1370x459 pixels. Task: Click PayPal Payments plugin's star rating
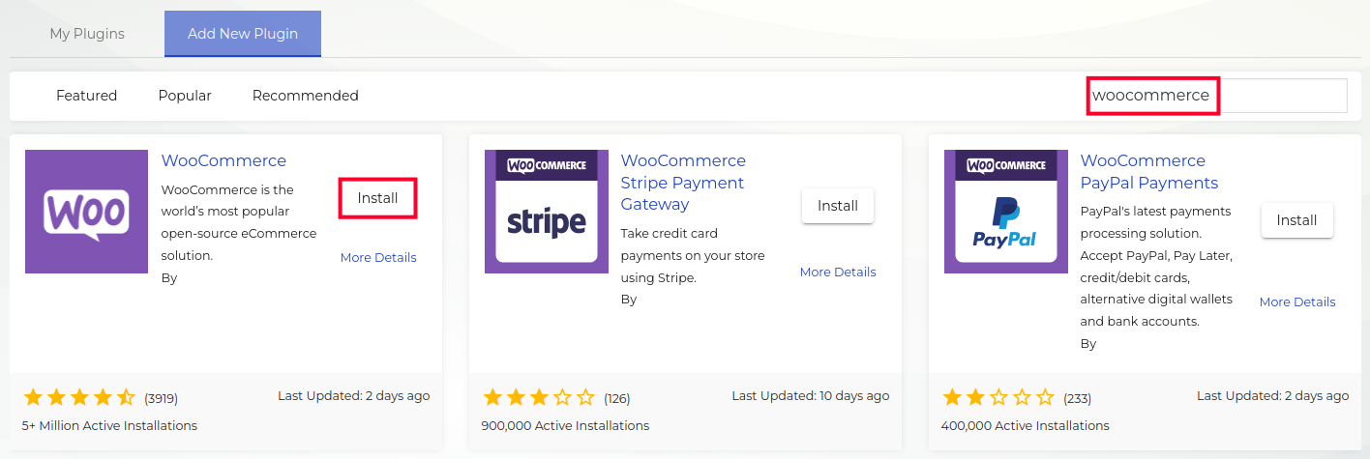tap(998, 397)
